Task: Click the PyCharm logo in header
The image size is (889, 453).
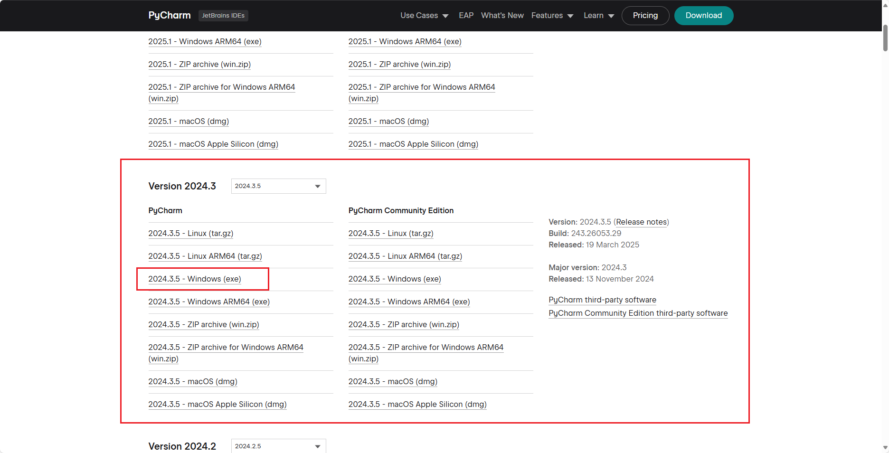Action: (x=170, y=15)
